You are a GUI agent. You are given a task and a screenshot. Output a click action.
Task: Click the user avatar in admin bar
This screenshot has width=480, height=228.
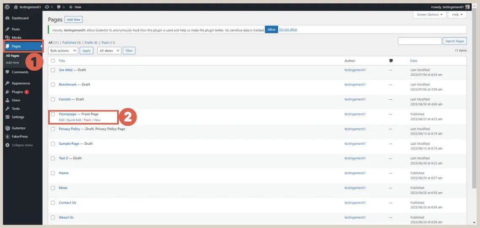pyautogui.click(x=467, y=7)
